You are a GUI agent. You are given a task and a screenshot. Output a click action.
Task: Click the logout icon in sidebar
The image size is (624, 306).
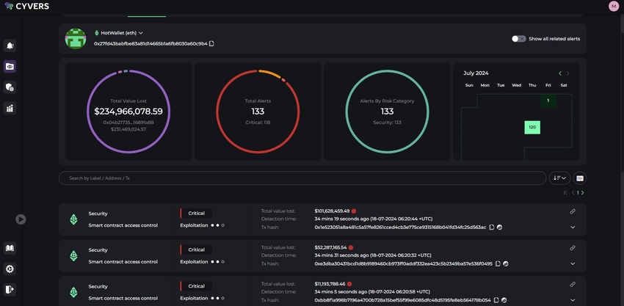10,289
